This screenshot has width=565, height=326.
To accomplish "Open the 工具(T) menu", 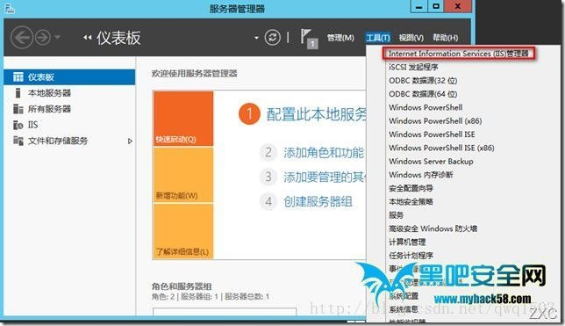I will (x=378, y=38).
